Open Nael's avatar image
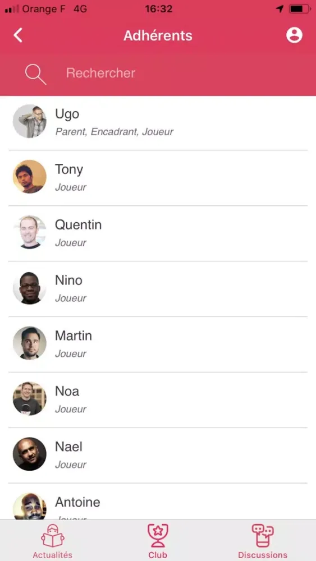 tap(30, 454)
